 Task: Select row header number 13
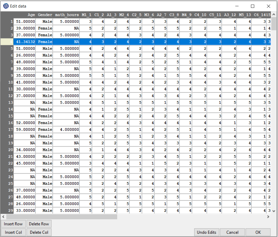click(x=7, y=103)
